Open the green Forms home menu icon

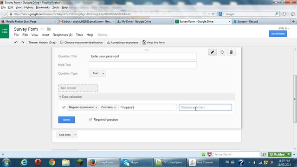[x=5, y=31]
